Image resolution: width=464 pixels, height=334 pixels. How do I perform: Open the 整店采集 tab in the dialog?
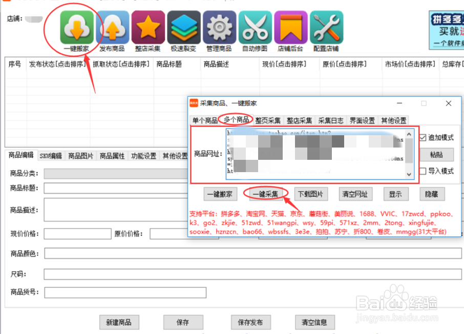click(x=299, y=120)
